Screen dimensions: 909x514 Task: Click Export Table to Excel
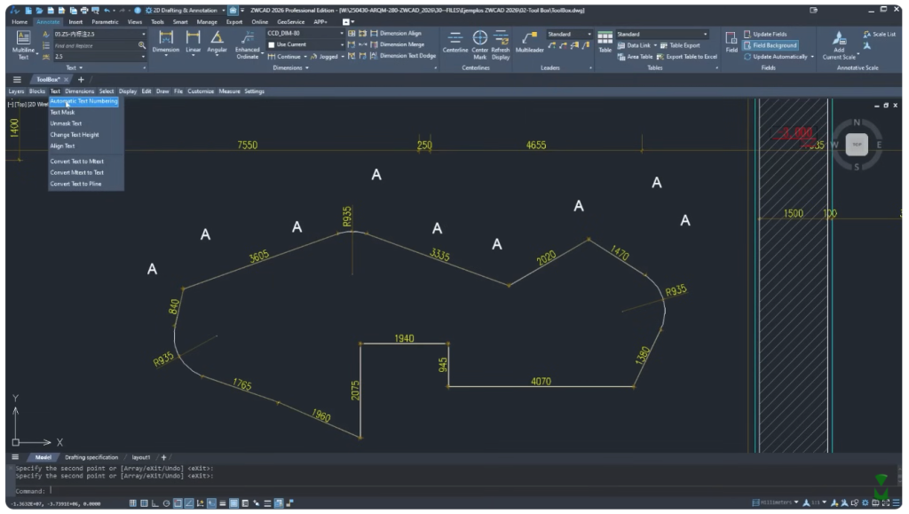click(x=687, y=57)
